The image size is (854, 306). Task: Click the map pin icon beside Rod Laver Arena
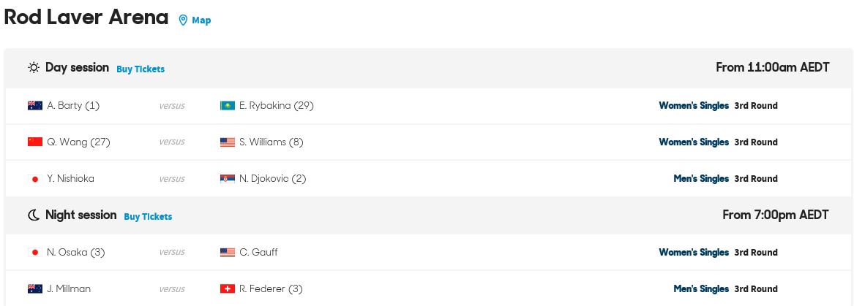pos(183,20)
